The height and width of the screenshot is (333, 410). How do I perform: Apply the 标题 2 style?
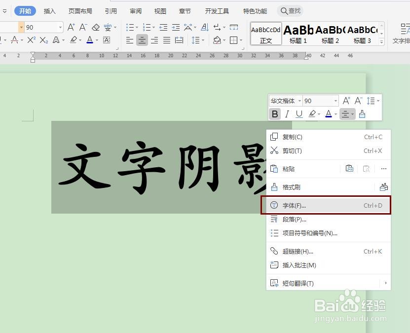coord(330,34)
